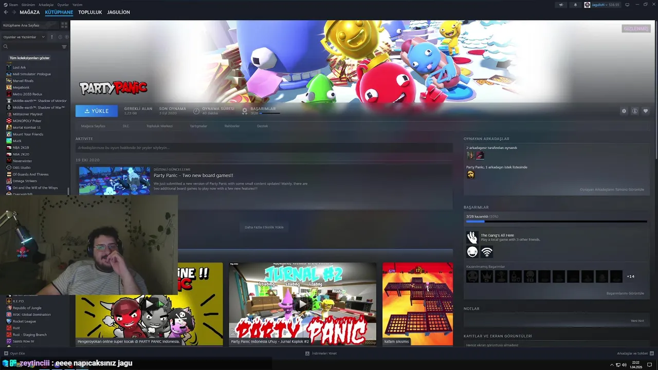The height and width of the screenshot is (370, 658).
Task: Open the Mağaza Sayfası game tab
Action: [93, 126]
